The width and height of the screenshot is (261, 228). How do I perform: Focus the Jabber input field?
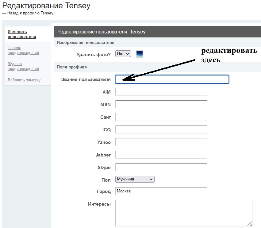point(161,155)
